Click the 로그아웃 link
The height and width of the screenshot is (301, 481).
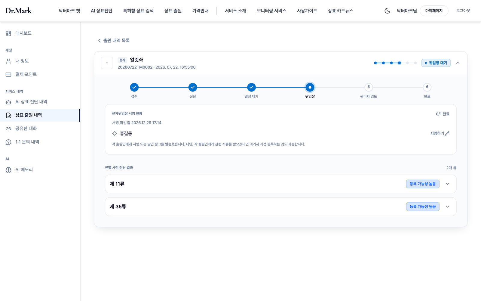(x=463, y=11)
